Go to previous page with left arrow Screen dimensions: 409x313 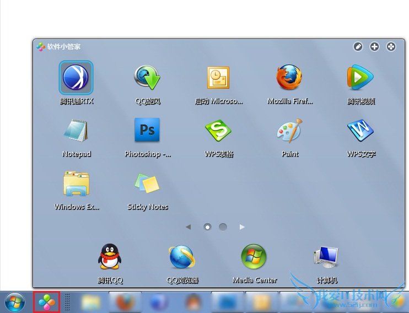click(x=189, y=227)
